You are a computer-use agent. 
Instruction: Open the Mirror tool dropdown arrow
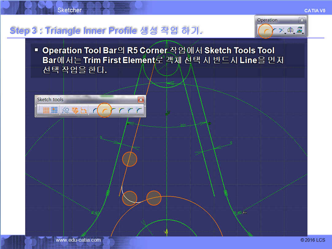[x=294, y=34]
